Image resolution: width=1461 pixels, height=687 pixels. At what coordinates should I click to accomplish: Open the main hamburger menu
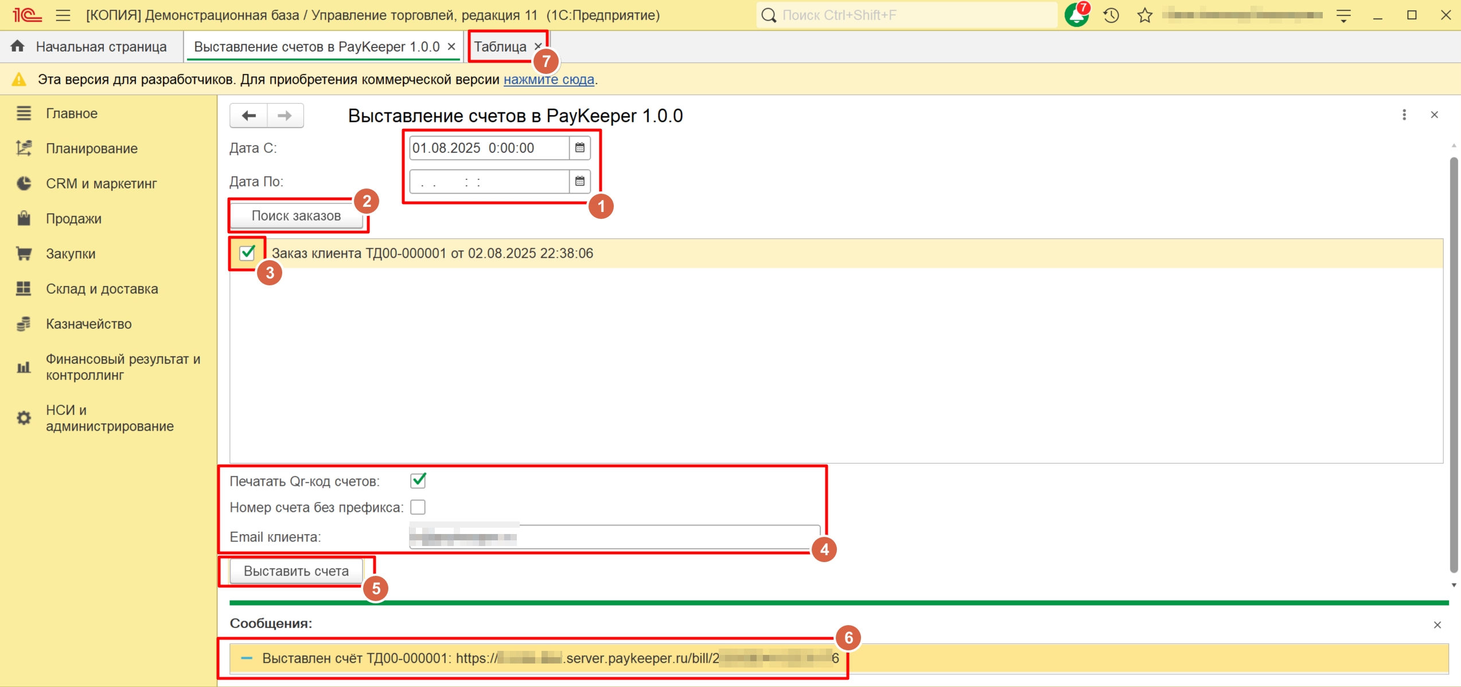point(63,15)
